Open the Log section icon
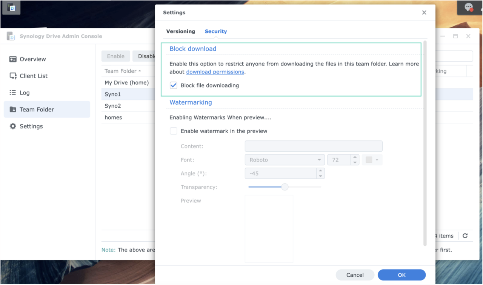The height and width of the screenshot is (285, 483). [x=12, y=93]
